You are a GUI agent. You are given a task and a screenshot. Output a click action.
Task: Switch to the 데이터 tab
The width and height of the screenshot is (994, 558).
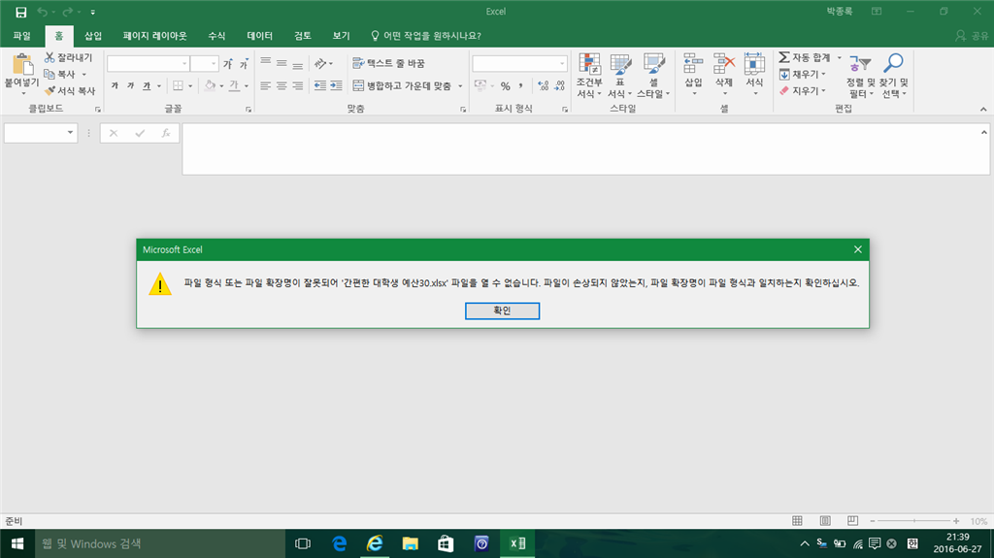(259, 36)
